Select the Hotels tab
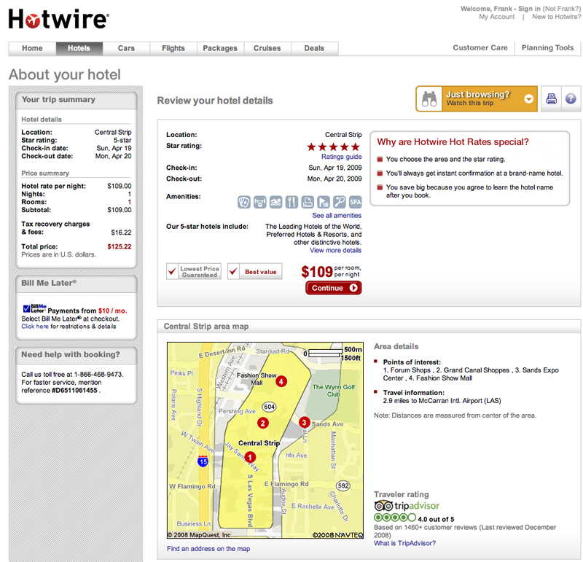Screen dimensions: 583x562 pyautogui.click(x=79, y=48)
